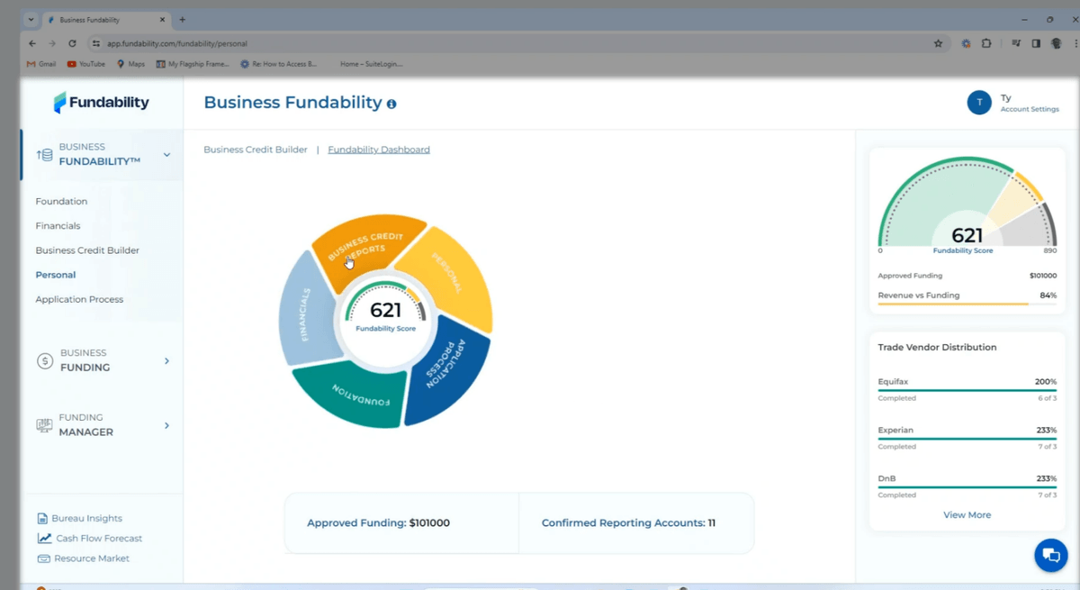Go back in browser history
This screenshot has width=1080, height=590.
pyautogui.click(x=32, y=43)
